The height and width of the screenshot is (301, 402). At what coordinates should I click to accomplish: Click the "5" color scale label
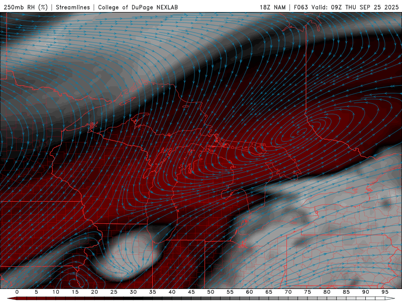(x=36, y=292)
